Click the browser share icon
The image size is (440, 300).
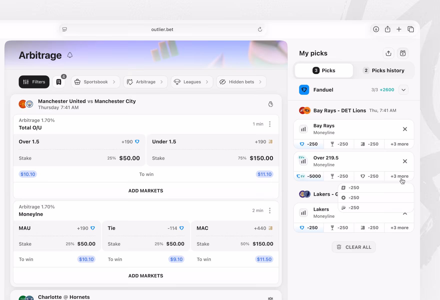[x=387, y=29]
